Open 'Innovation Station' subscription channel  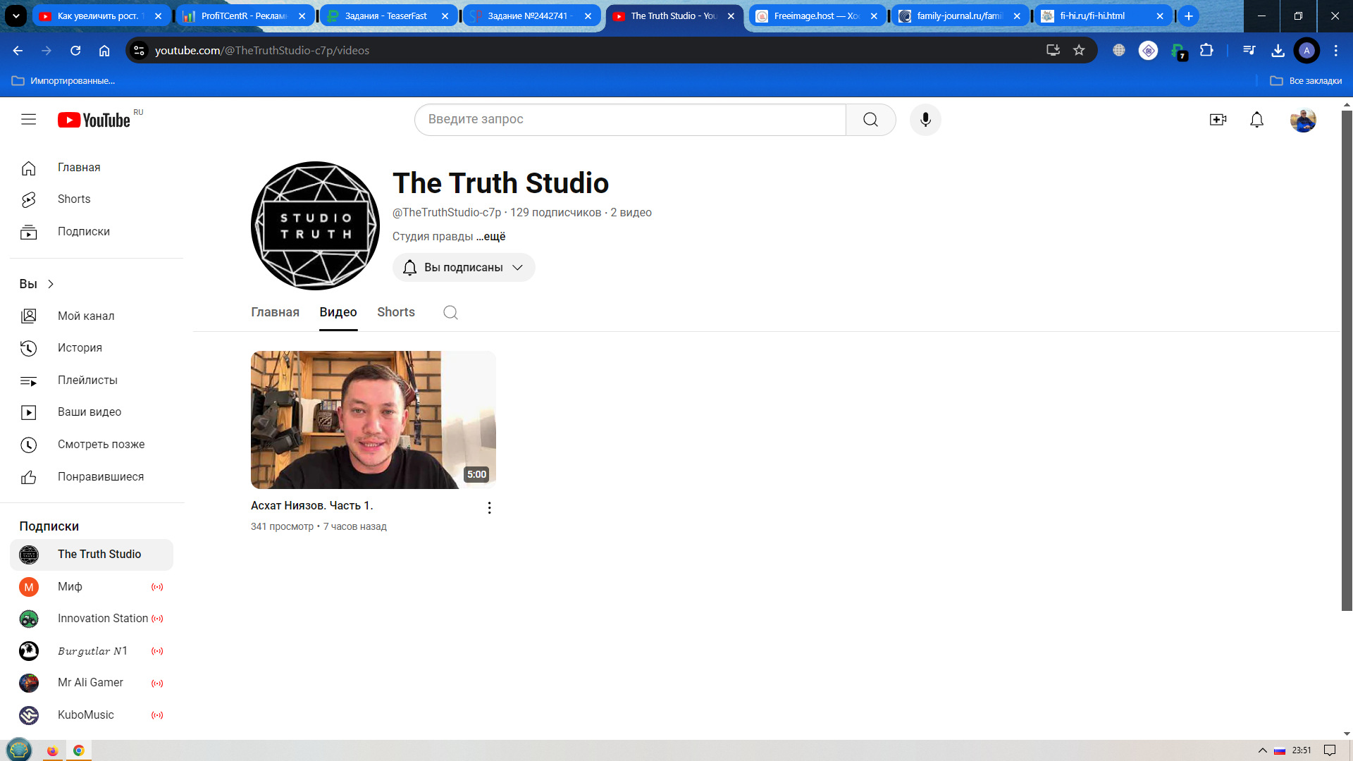pos(92,619)
